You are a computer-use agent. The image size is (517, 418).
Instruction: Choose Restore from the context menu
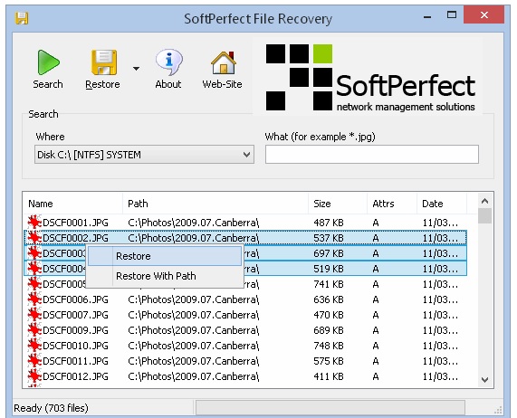pyautogui.click(x=164, y=256)
